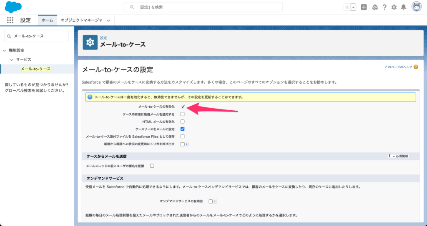The height and width of the screenshot is (226, 427).
Task: Click the orange help icon for this page
Action: 416,67
